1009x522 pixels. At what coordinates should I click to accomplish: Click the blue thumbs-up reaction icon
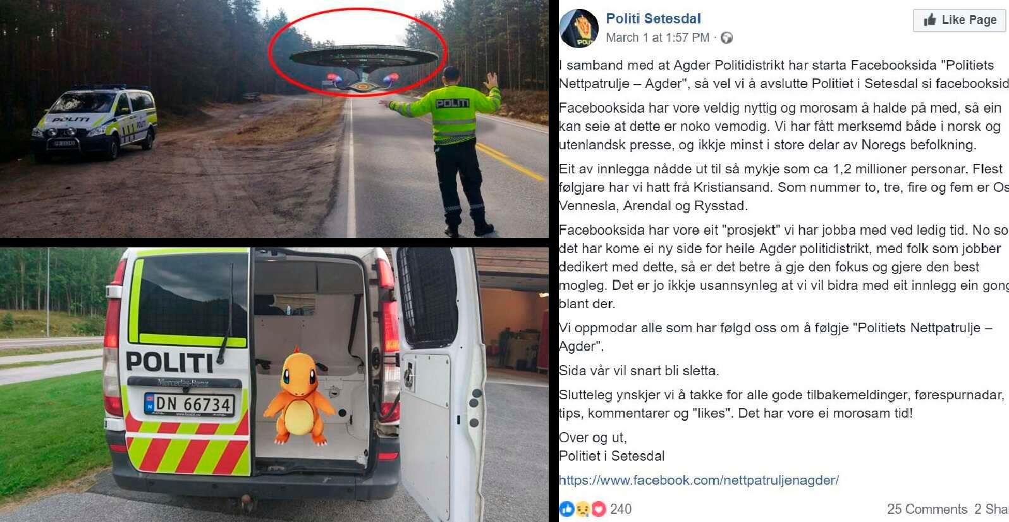coord(566,509)
